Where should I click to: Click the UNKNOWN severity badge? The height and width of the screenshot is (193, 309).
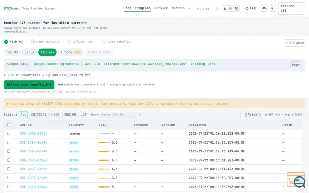pyautogui.click(x=75, y=134)
